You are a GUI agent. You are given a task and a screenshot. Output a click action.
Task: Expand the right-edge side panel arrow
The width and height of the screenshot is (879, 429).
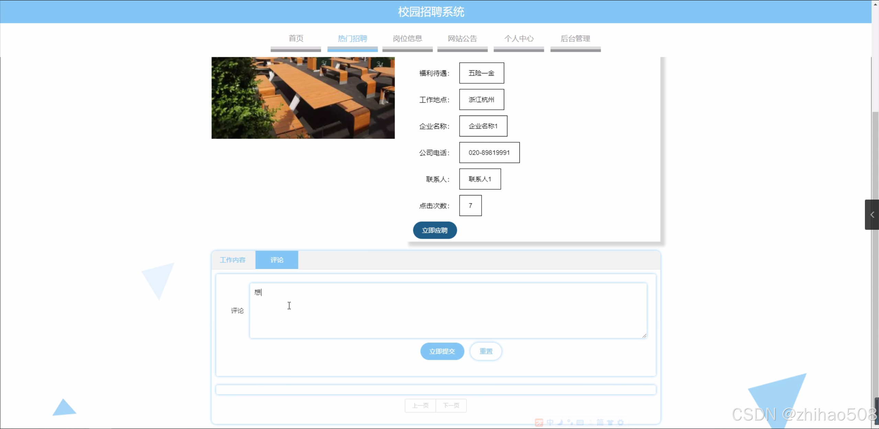coord(872,215)
